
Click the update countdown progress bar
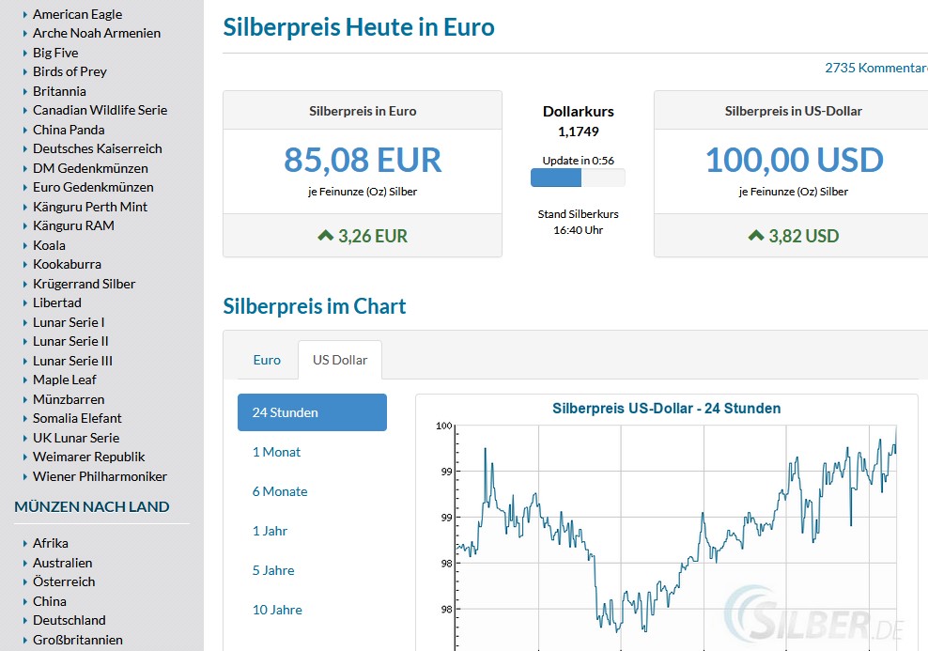[x=578, y=178]
